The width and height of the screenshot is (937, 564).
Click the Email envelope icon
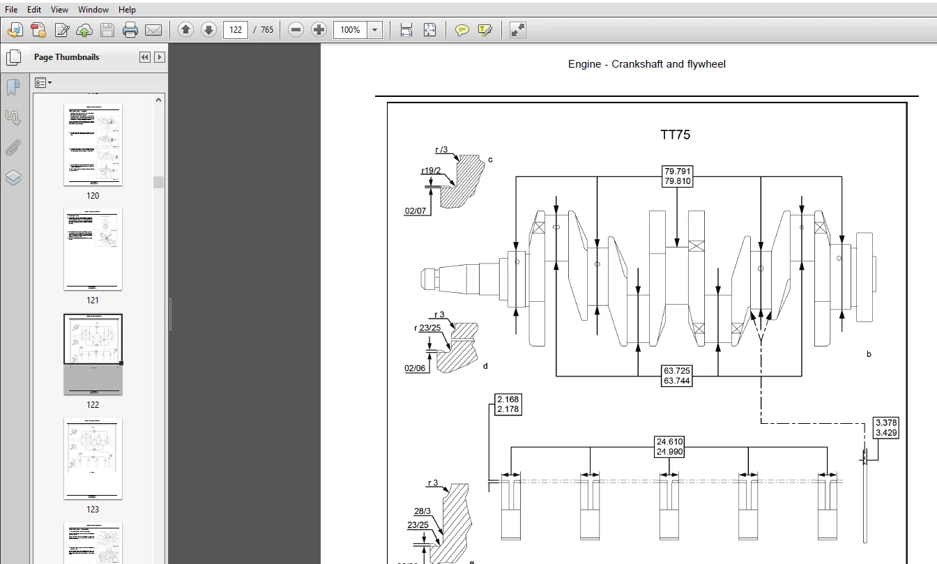(x=153, y=30)
